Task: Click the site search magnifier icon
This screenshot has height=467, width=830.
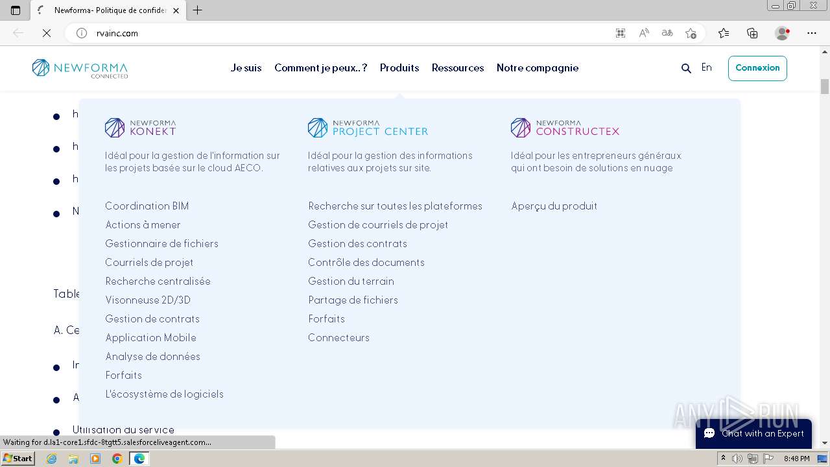Action: coord(686,68)
